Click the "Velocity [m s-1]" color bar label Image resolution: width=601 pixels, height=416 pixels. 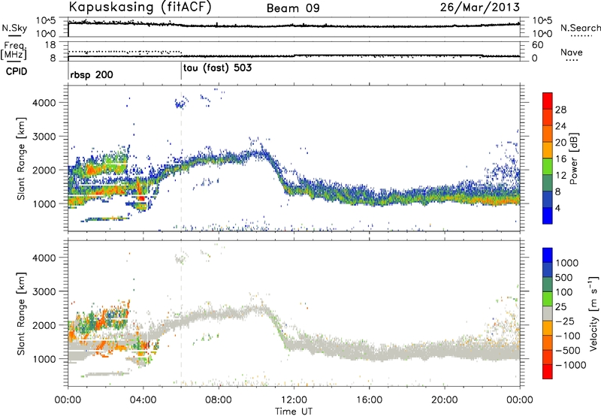(593, 313)
